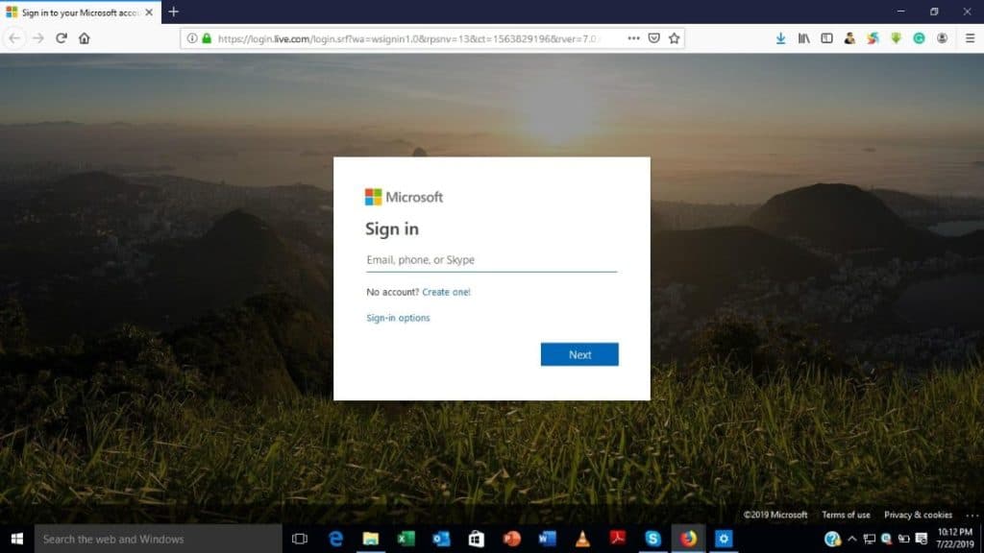Bookmark this page with the star

(x=674, y=38)
